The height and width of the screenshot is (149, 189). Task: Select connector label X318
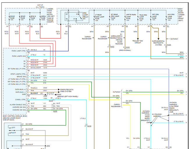click(51, 100)
